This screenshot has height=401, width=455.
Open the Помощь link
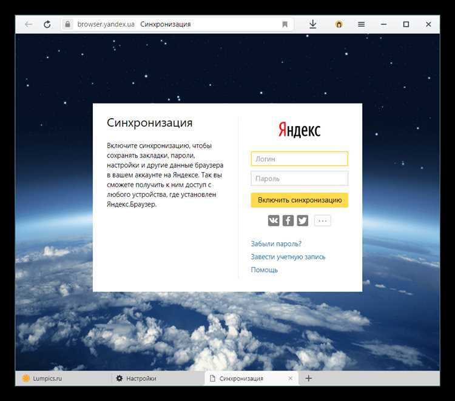265,270
